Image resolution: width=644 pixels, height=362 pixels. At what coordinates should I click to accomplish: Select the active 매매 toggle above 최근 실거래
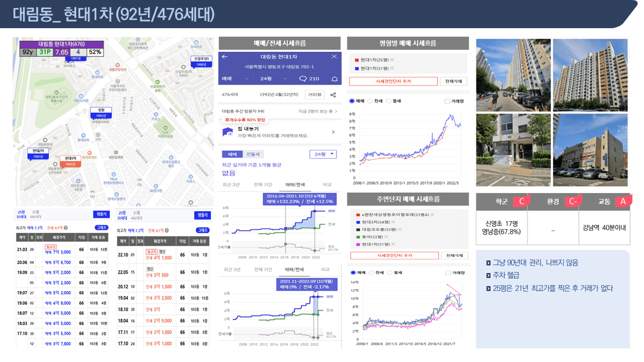232,154
